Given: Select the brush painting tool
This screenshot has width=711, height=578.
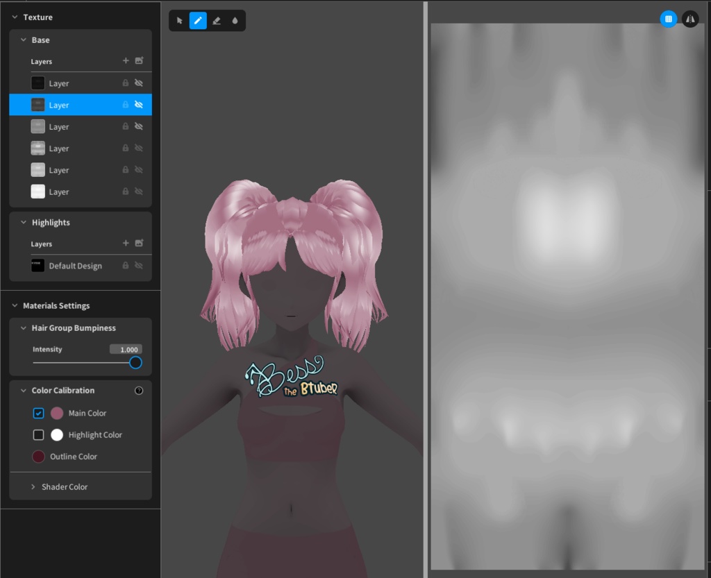Looking at the screenshot, I should (x=198, y=20).
